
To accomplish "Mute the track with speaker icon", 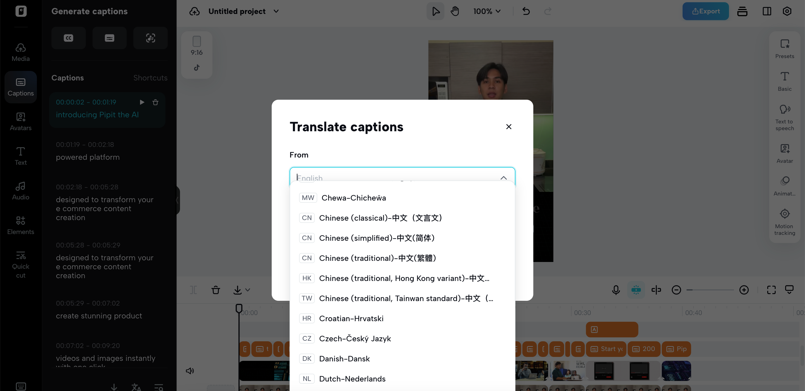I will click(x=190, y=371).
